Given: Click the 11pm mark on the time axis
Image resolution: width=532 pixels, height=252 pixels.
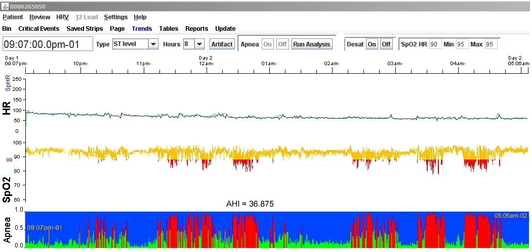Looking at the screenshot, I should (x=144, y=63).
